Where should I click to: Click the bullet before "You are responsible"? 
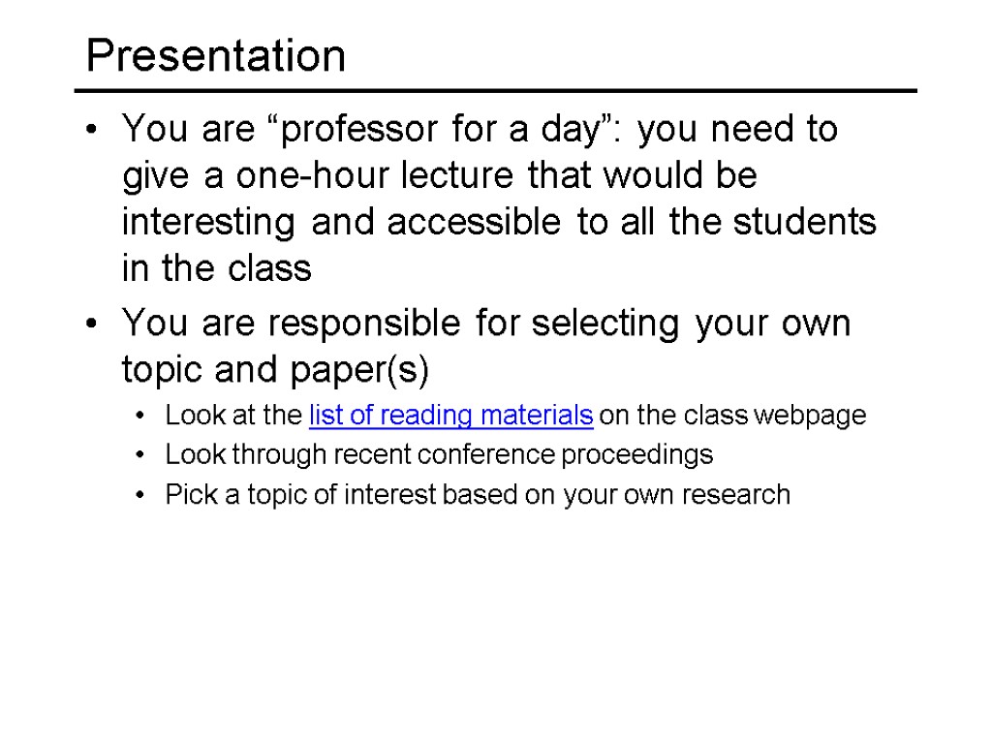tap(91, 324)
